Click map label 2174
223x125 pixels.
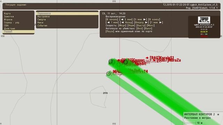click(105, 93)
